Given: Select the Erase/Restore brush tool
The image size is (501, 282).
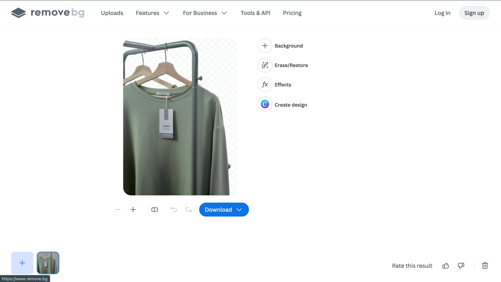Looking at the screenshot, I should [x=265, y=65].
